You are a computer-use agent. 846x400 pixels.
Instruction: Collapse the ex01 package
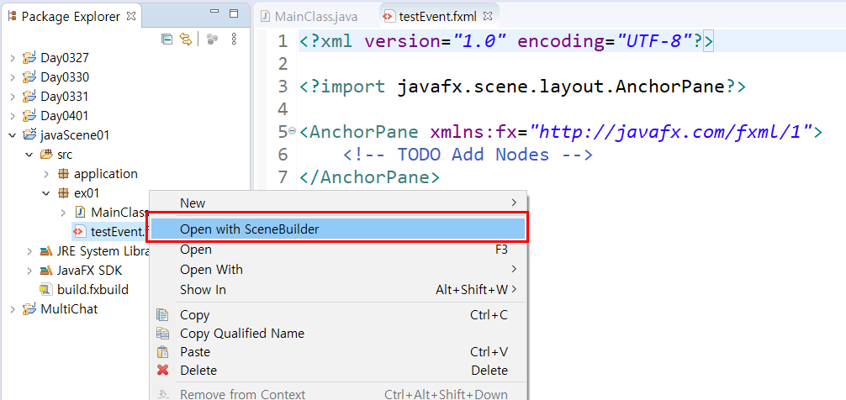(46, 193)
